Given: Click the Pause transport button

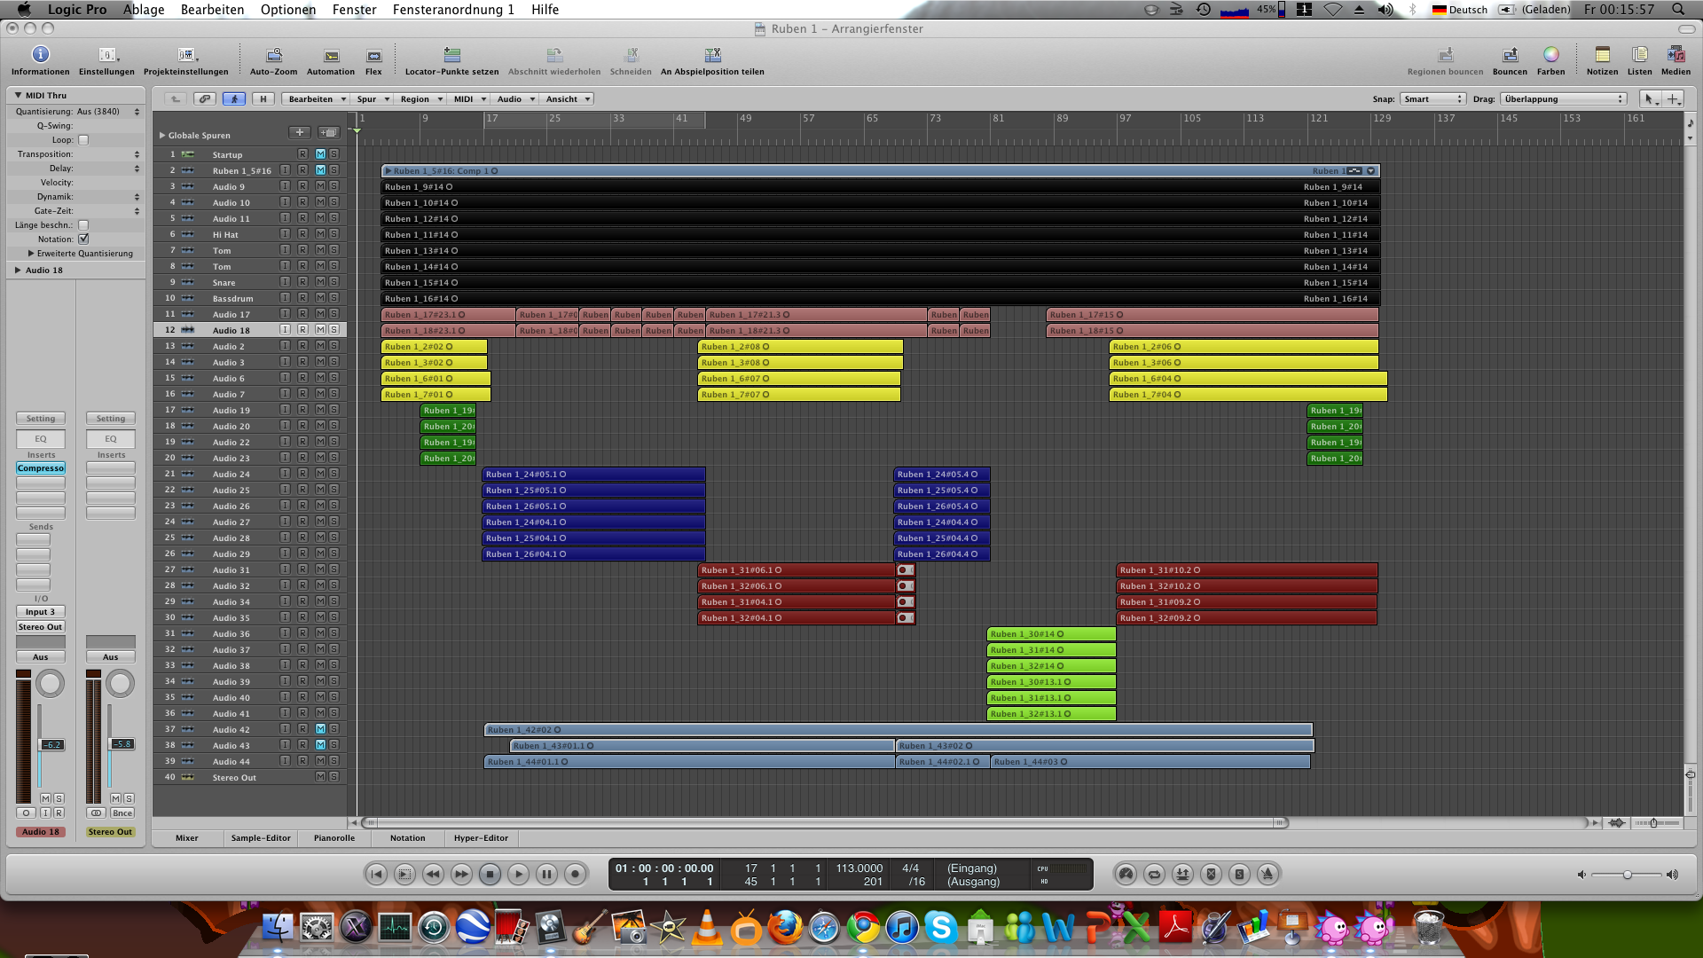Looking at the screenshot, I should pyautogui.click(x=547, y=875).
